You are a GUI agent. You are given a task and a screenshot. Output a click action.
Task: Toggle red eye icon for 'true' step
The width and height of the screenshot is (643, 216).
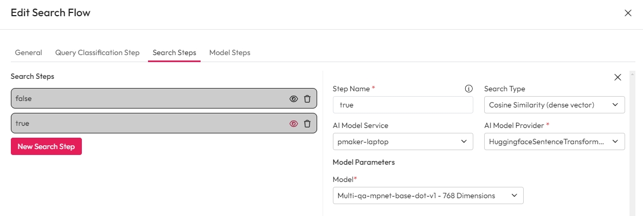tap(294, 124)
